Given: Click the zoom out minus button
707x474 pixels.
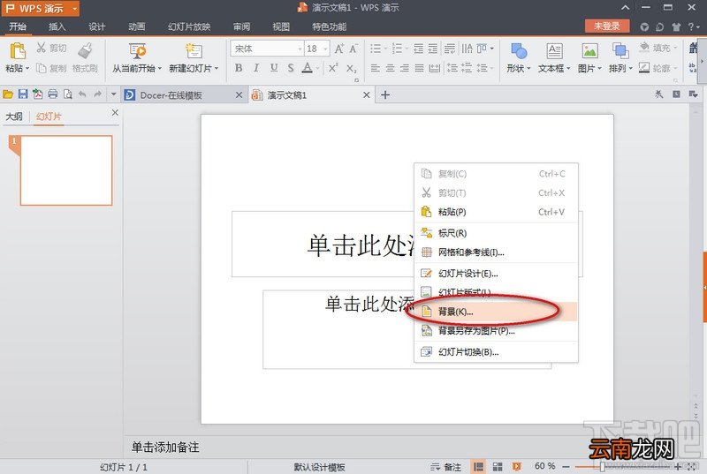Looking at the screenshot, I should pos(566,467).
